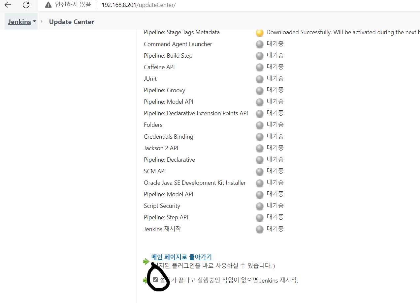The height and width of the screenshot is (303, 420).
Task: Select the Folders plugin name
Action: click(x=153, y=124)
